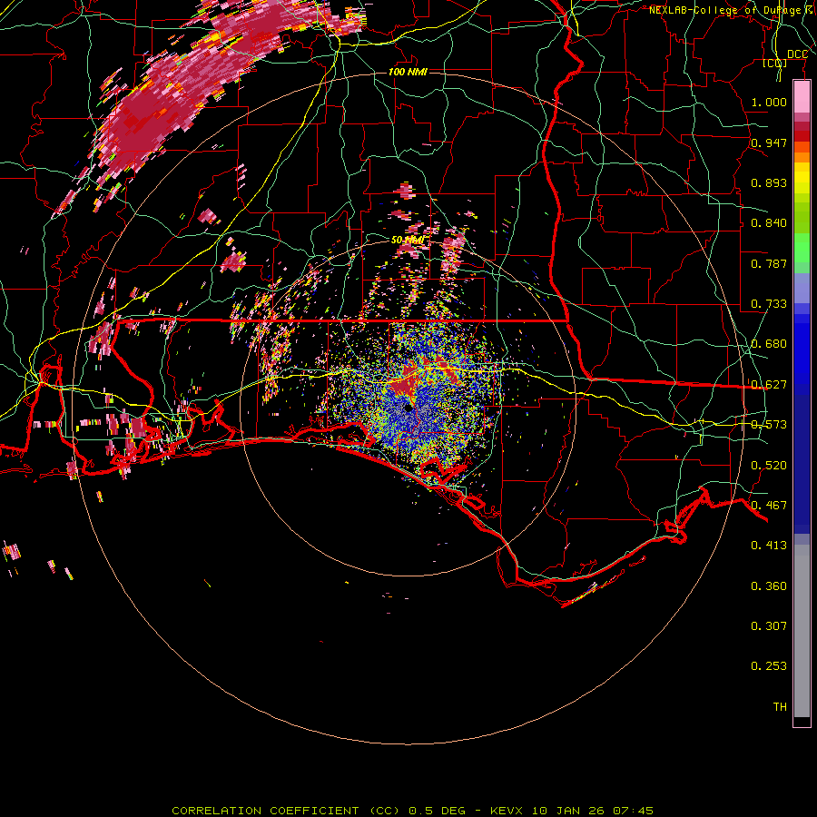The width and height of the screenshot is (817, 817).
Task: Pick the light pink swatch at the legend top
Action: 802,97
